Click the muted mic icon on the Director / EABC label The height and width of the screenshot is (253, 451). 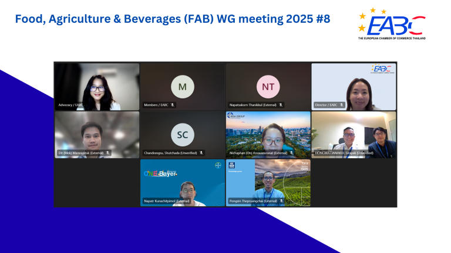point(341,105)
